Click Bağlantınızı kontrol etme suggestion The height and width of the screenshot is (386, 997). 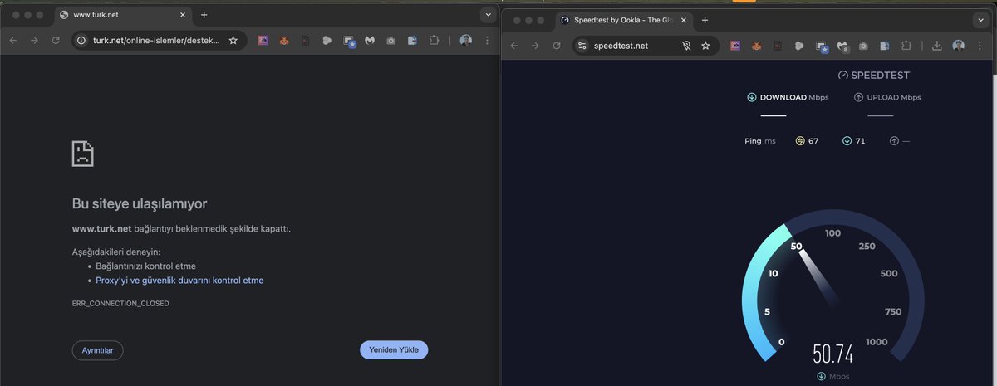click(x=146, y=266)
